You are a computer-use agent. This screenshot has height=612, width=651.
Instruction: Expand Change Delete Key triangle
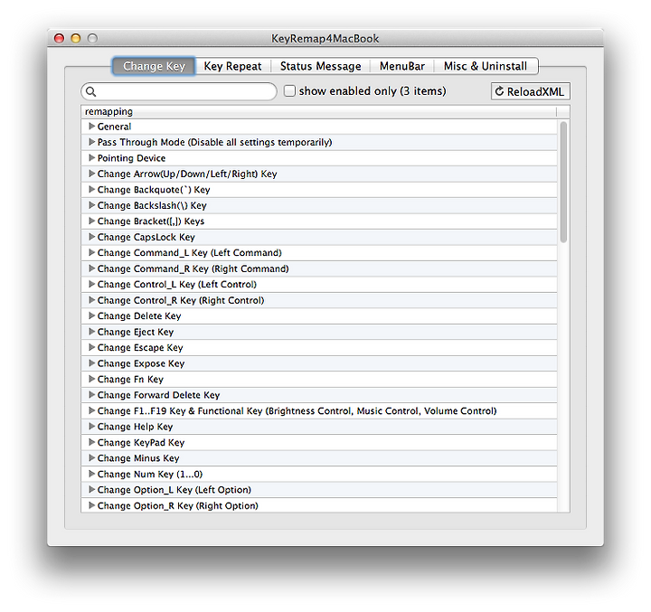click(91, 315)
